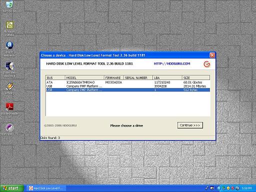This screenshot has width=256, height=192.
Task: Click the red shield alert tray icon
Action: coord(233,188)
